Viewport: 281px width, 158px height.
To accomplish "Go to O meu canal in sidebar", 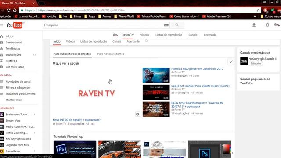I will click(14, 43).
